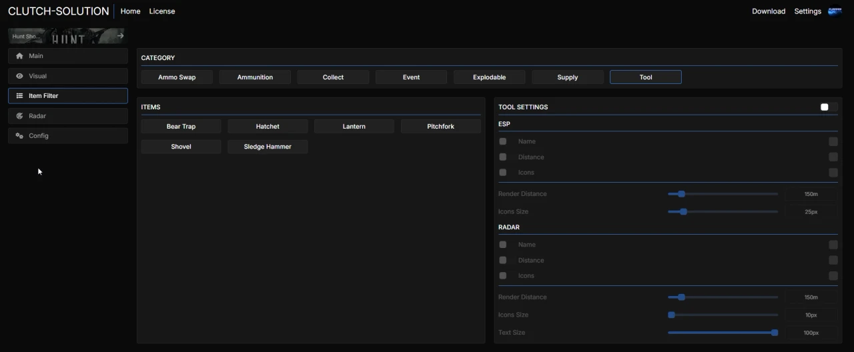This screenshot has width=854, height=352.
Task: Open the Radar section in sidebar
Action: pos(67,116)
